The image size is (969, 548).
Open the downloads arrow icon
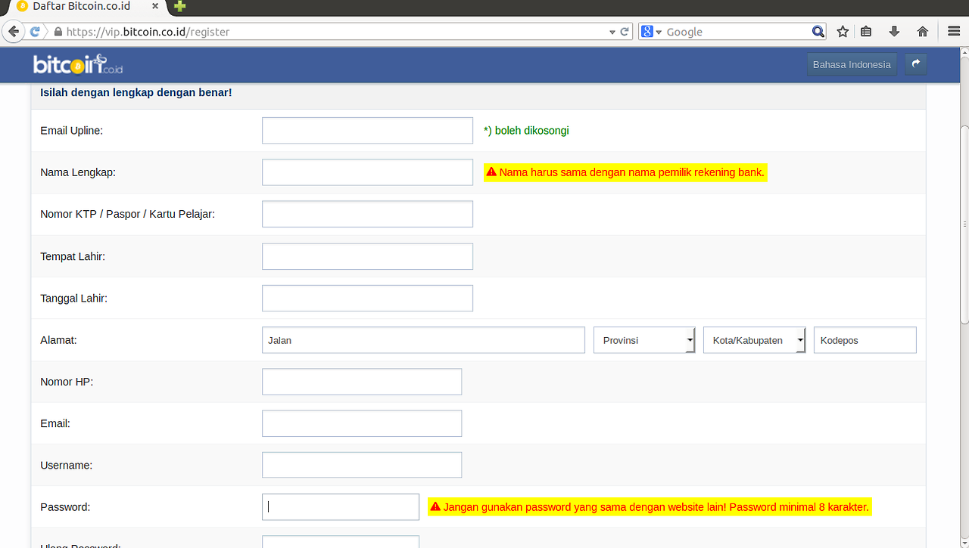pos(894,32)
